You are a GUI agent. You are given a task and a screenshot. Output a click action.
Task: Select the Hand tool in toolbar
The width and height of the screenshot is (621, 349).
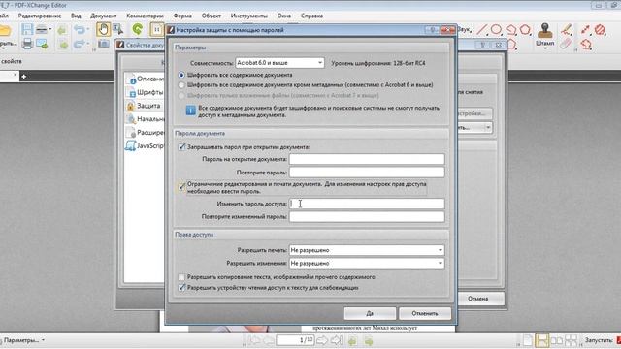tap(103, 29)
